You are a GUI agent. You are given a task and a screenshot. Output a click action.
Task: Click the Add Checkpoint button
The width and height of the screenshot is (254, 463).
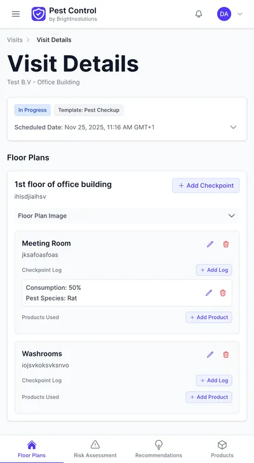pyautogui.click(x=206, y=185)
